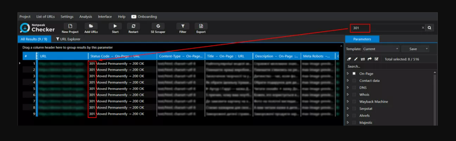The image size is (456, 141).
Task: Check the Majestic checkbox
Action: coord(354,122)
